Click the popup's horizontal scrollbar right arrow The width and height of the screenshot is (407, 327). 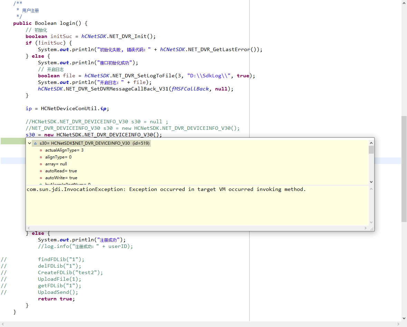point(366,228)
